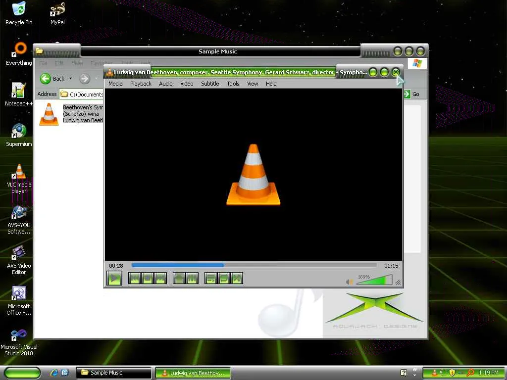Skip to the previous track in VLC
Image resolution: width=507 pixels, height=380 pixels.
pos(135,278)
